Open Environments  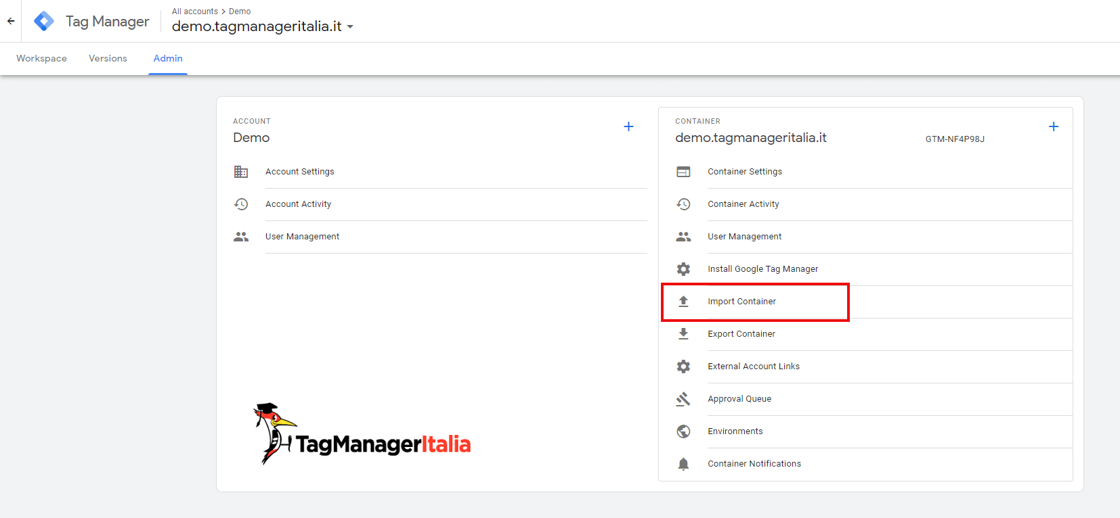pos(735,431)
